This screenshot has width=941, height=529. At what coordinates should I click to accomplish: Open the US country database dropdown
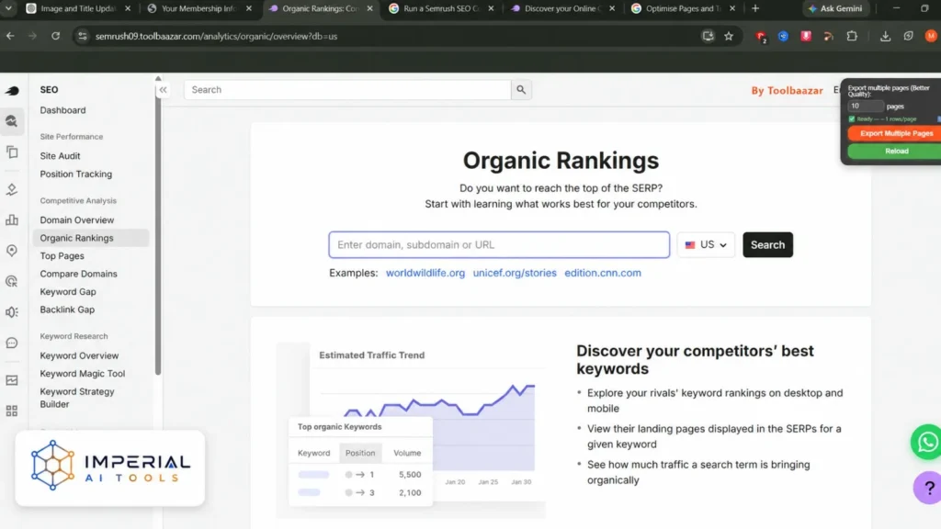(706, 244)
